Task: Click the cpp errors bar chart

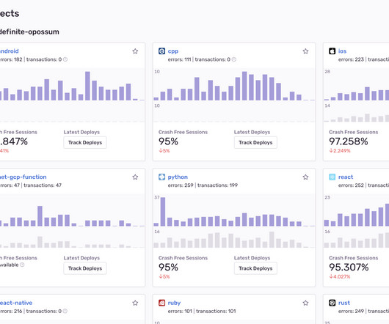Action: [x=234, y=86]
